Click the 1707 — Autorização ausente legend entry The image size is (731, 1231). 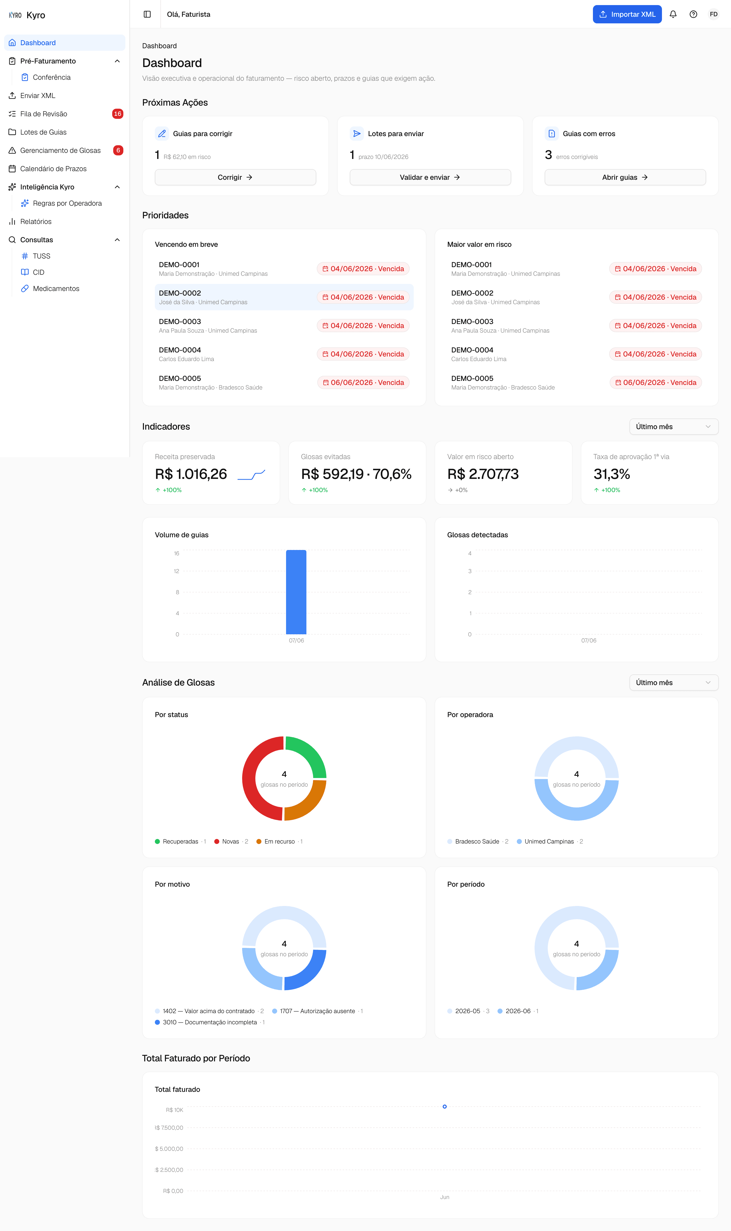(317, 1011)
